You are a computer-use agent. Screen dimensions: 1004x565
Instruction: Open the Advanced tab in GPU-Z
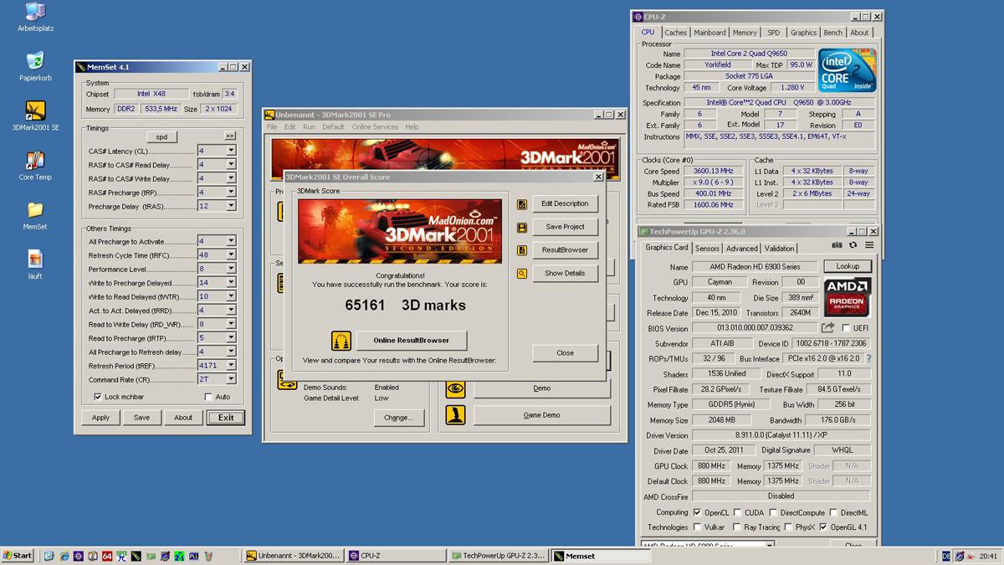[x=741, y=249]
